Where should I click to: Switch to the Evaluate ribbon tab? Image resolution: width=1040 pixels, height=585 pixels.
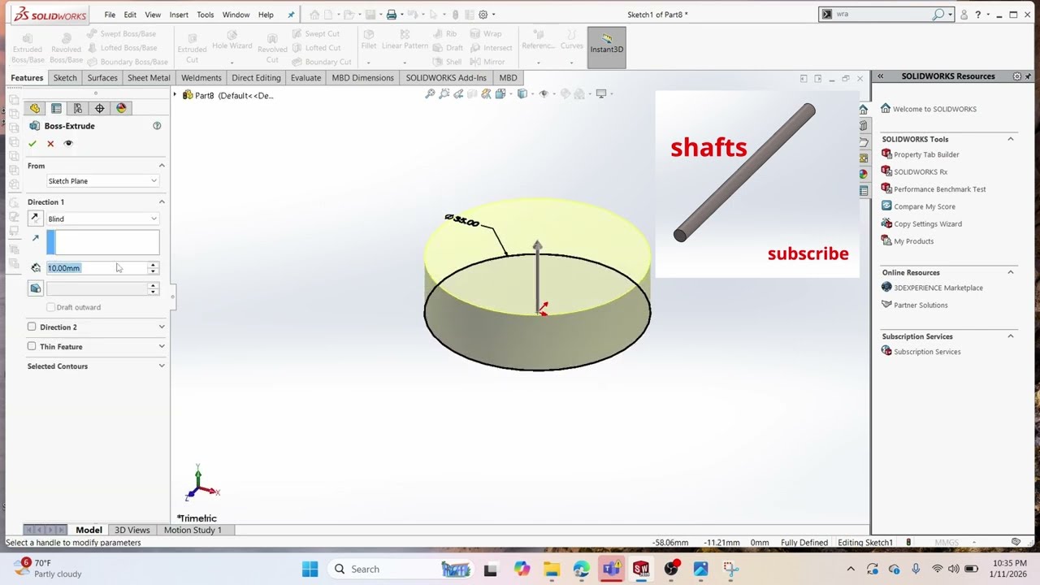[x=305, y=78]
